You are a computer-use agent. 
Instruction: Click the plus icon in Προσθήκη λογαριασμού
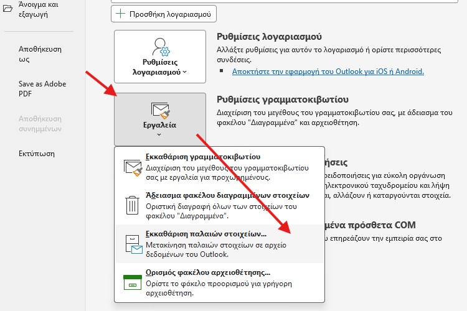point(121,14)
